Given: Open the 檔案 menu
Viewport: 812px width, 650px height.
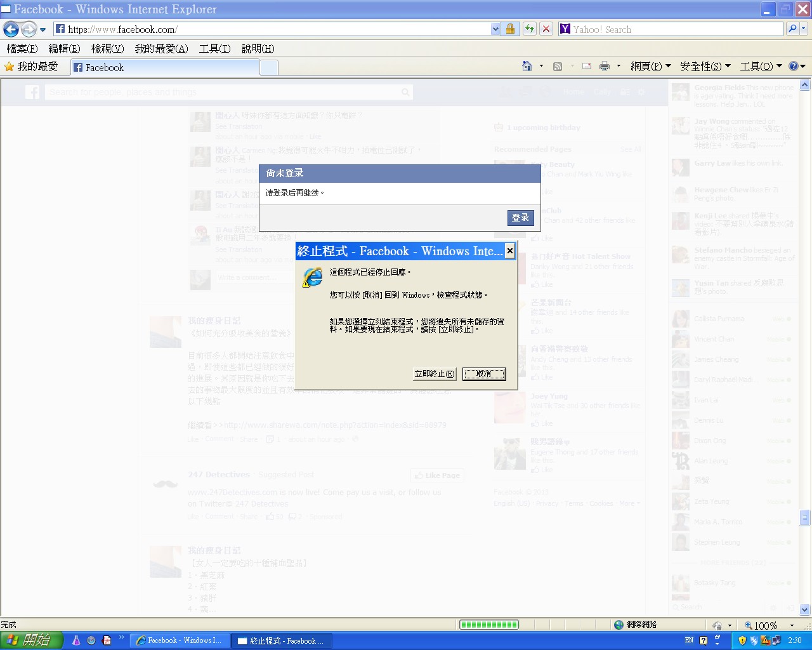Looking at the screenshot, I should (22, 49).
